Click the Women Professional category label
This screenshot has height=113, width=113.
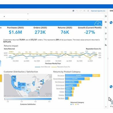pos(59,79)
